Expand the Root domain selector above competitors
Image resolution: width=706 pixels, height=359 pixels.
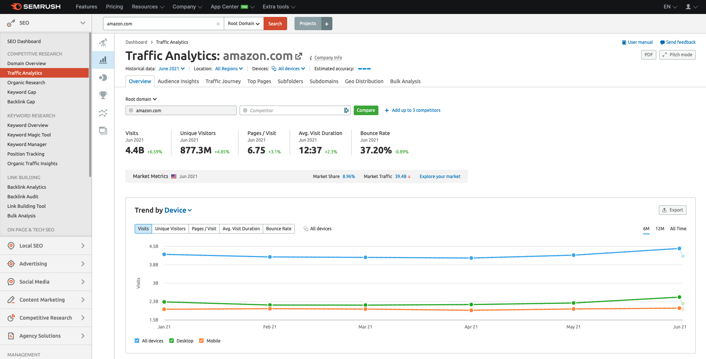pos(141,99)
